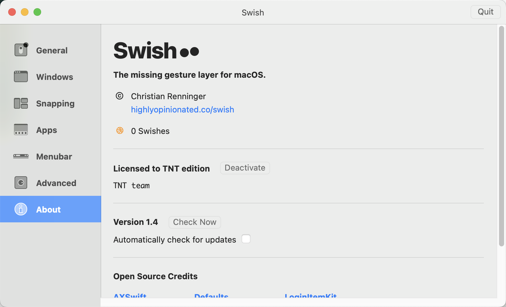Click the red close window button
This screenshot has height=307, width=506.
(x=12, y=12)
